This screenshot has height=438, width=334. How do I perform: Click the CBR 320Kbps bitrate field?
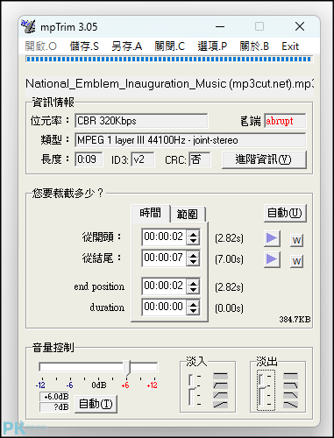pos(141,121)
